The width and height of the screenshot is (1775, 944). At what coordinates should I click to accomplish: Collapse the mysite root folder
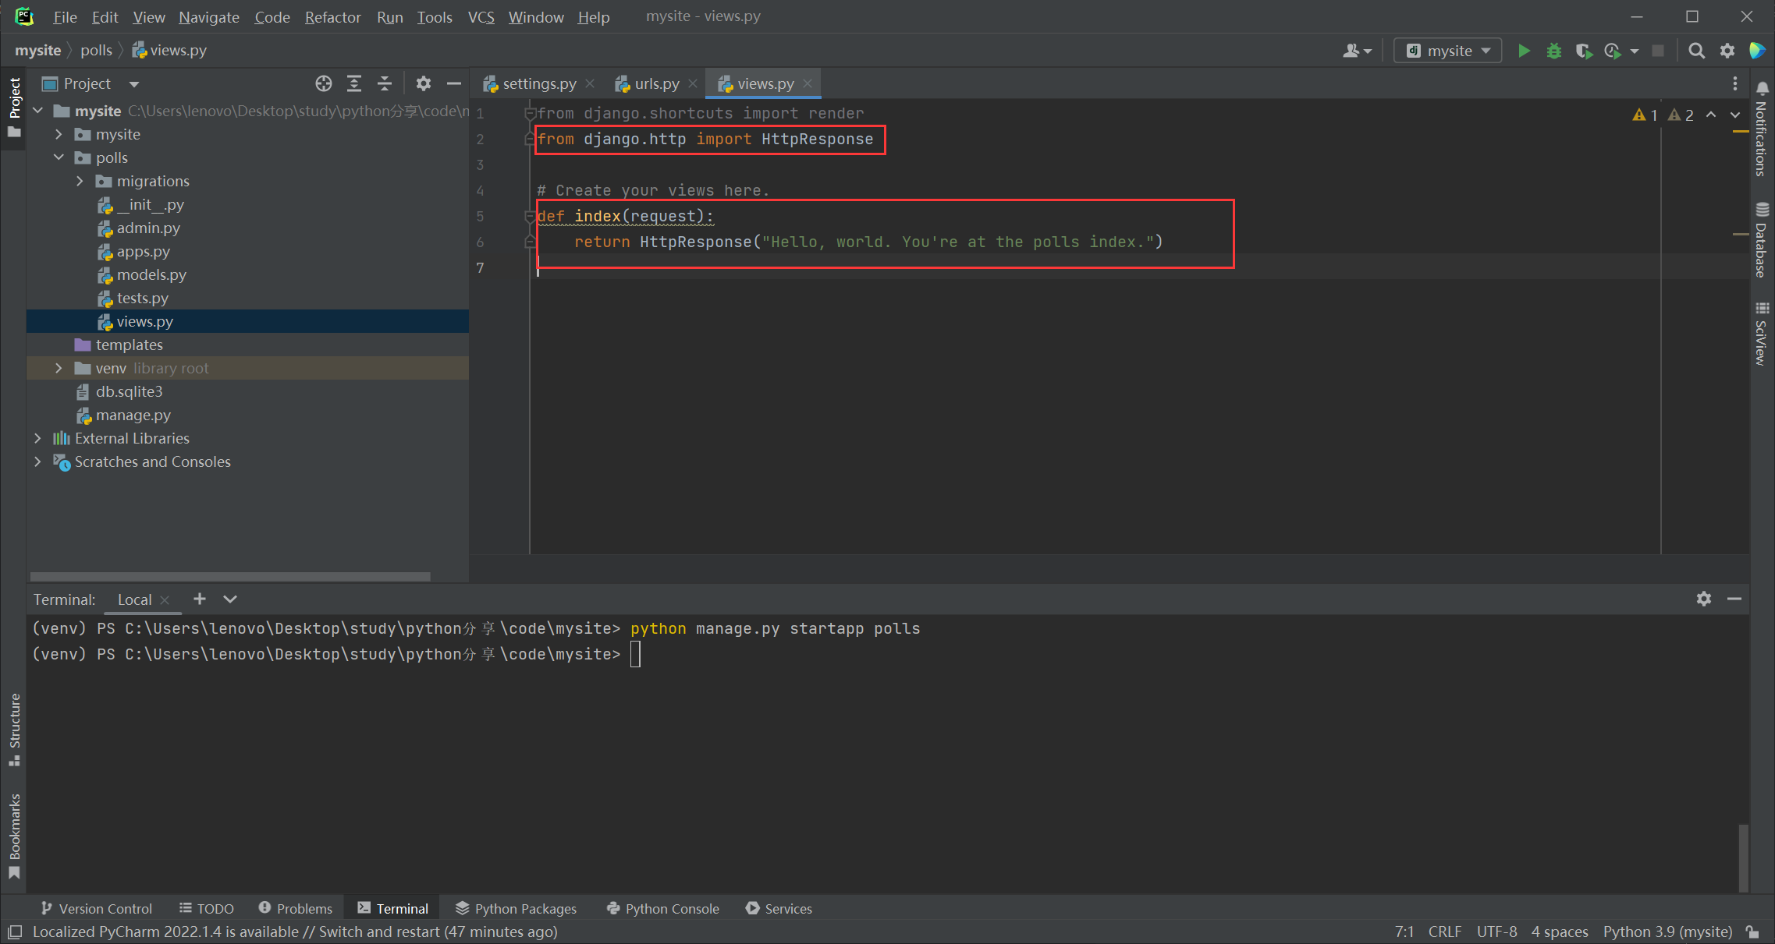point(37,111)
